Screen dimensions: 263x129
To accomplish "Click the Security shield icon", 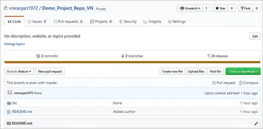I will 121,22.
